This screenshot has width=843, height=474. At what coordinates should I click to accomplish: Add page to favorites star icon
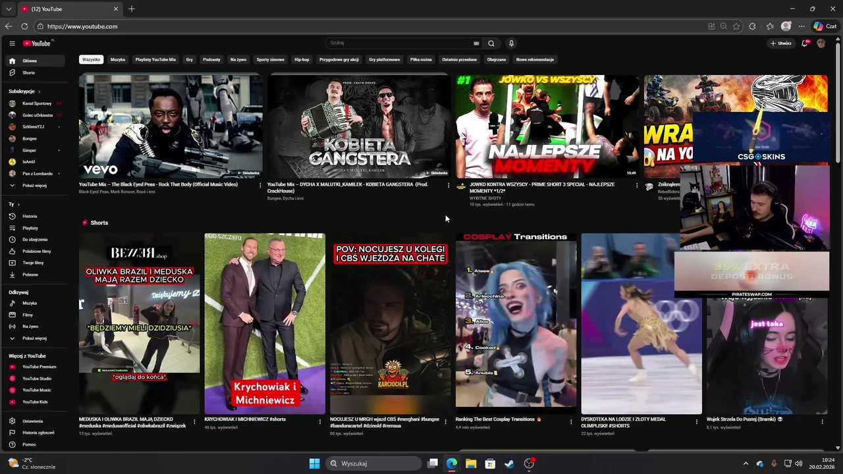pos(736,26)
